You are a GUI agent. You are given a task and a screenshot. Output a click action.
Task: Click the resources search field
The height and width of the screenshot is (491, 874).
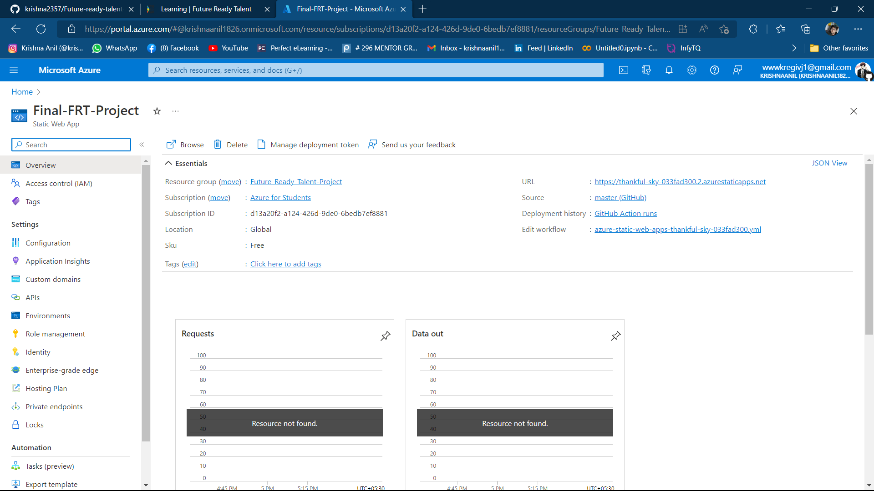click(x=376, y=70)
